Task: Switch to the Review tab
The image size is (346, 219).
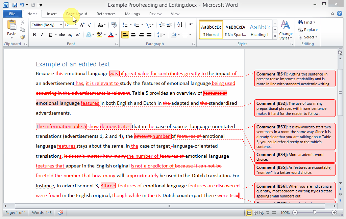Action: coord(155,14)
